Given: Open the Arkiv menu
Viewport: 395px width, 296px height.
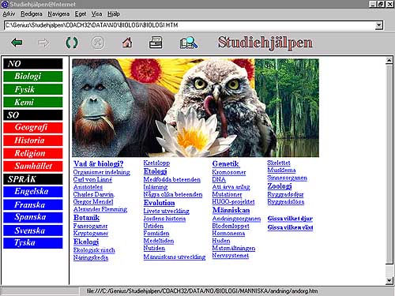Looking at the screenshot, I should [x=9, y=14].
